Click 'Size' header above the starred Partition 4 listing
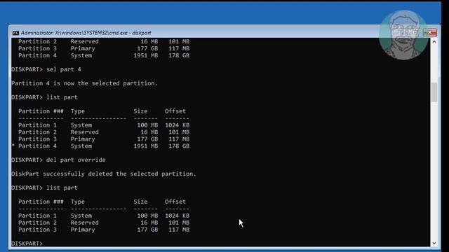The height and width of the screenshot is (252, 449). click(140, 111)
